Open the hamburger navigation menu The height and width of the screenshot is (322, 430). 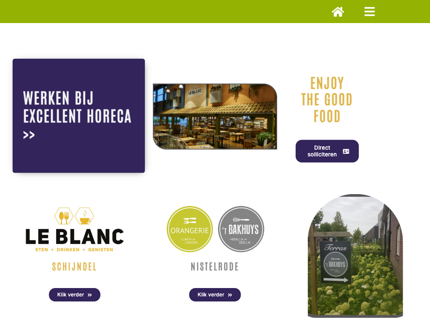[x=370, y=12]
